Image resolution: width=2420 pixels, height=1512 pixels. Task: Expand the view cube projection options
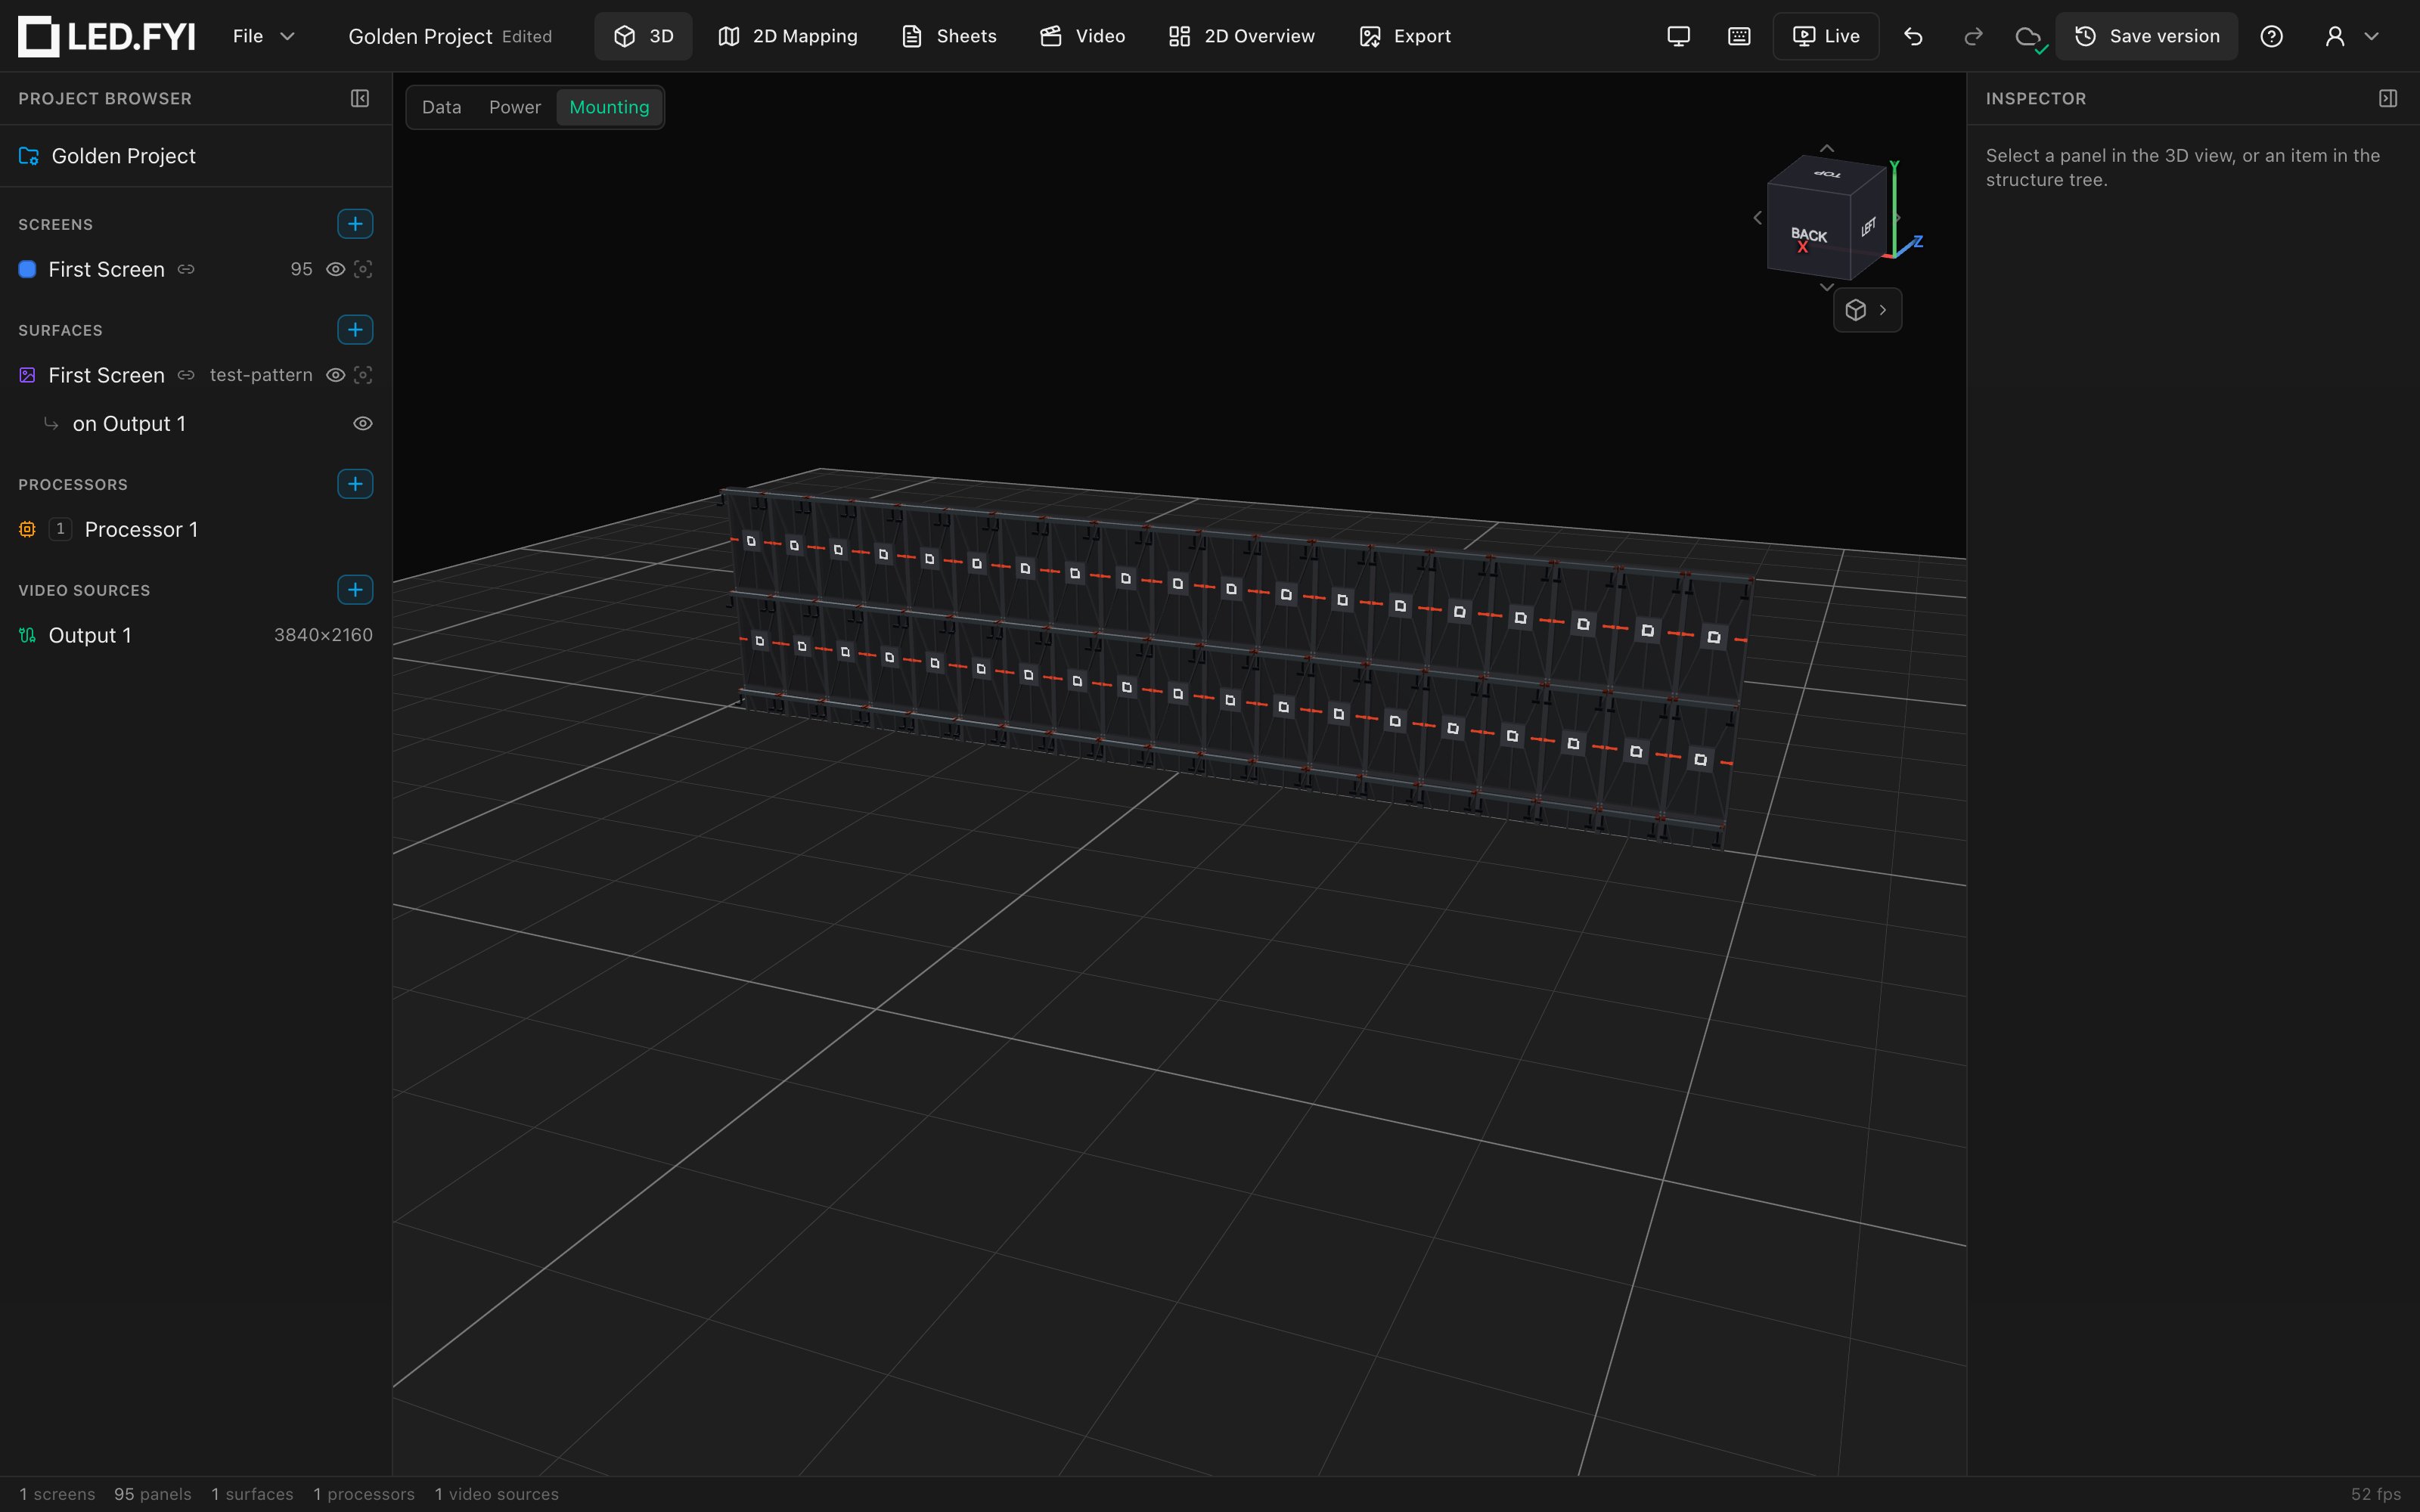[1867, 310]
